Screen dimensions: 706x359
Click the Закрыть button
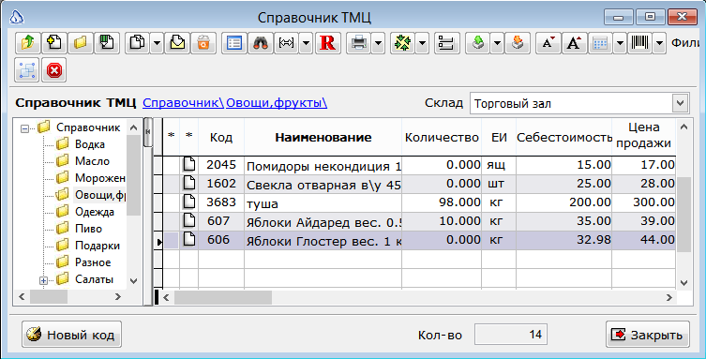(x=648, y=335)
